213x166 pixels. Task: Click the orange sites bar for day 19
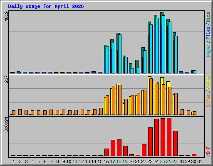(126, 107)
